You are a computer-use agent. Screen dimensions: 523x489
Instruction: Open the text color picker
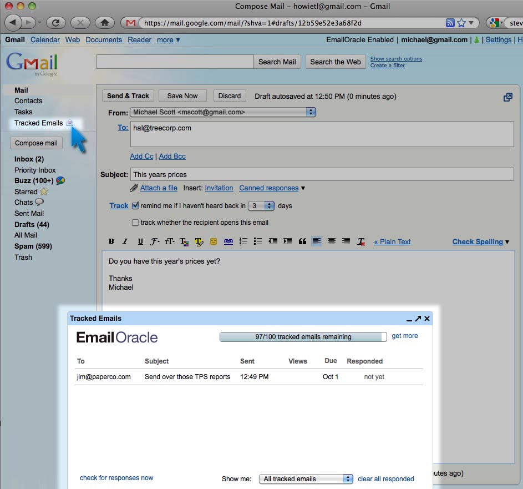[x=184, y=241]
